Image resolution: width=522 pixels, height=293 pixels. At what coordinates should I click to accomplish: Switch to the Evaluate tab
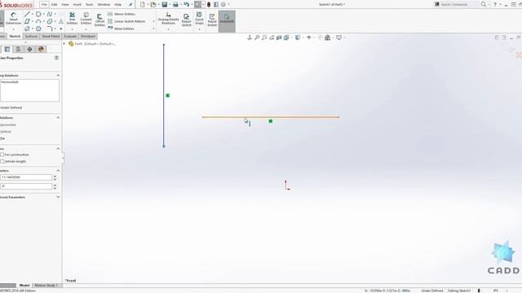pos(70,36)
